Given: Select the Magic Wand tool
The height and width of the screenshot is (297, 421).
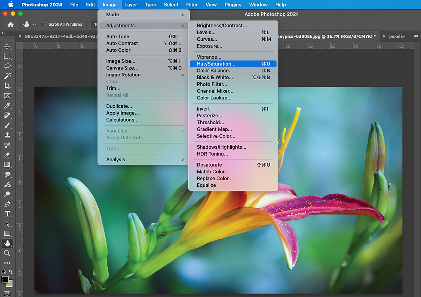Looking at the screenshot, I should click(x=7, y=76).
